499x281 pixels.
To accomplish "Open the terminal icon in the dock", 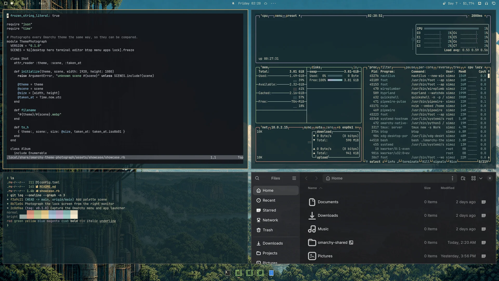I will [x=227, y=273].
